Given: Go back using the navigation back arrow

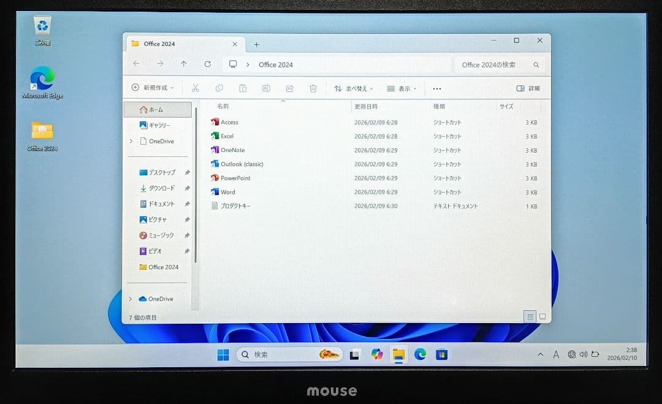Looking at the screenshot, I should (x=136, y=64).
